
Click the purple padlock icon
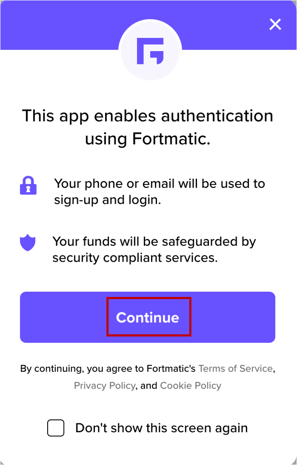point(28,184)
